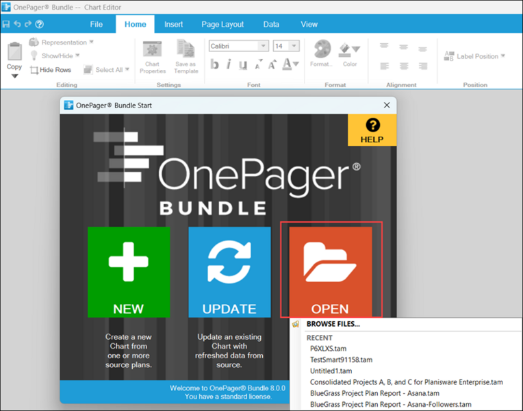Viewport: 523px width, 411px height.
Task: Click the Copy clipboard icon
Action: click(14, 51)
